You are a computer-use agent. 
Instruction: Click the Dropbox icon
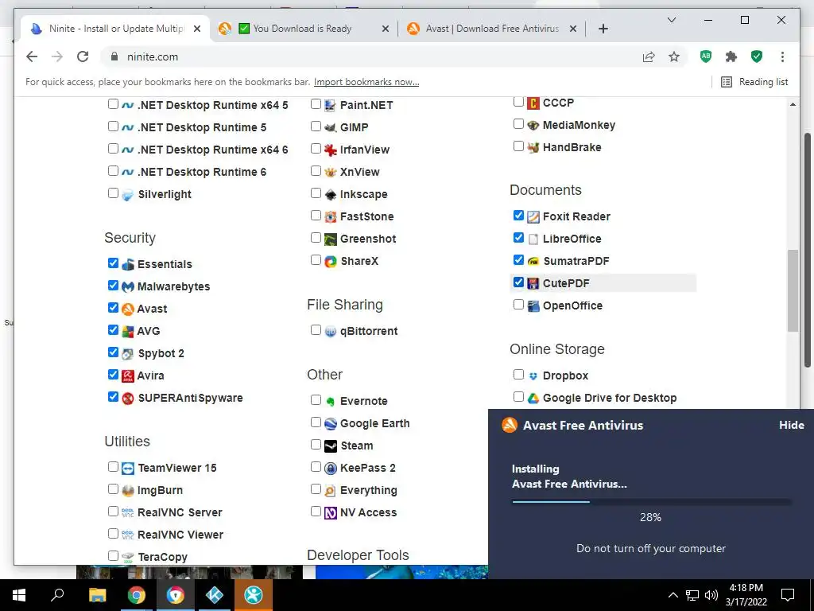(533, 376)
